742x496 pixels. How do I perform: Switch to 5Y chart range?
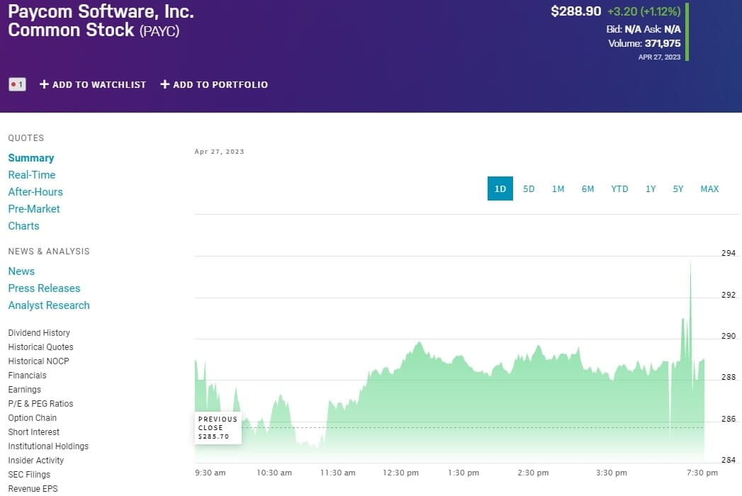678,188
